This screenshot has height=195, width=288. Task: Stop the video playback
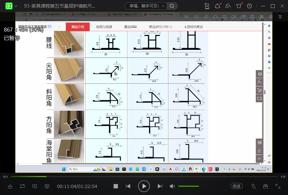116,186
